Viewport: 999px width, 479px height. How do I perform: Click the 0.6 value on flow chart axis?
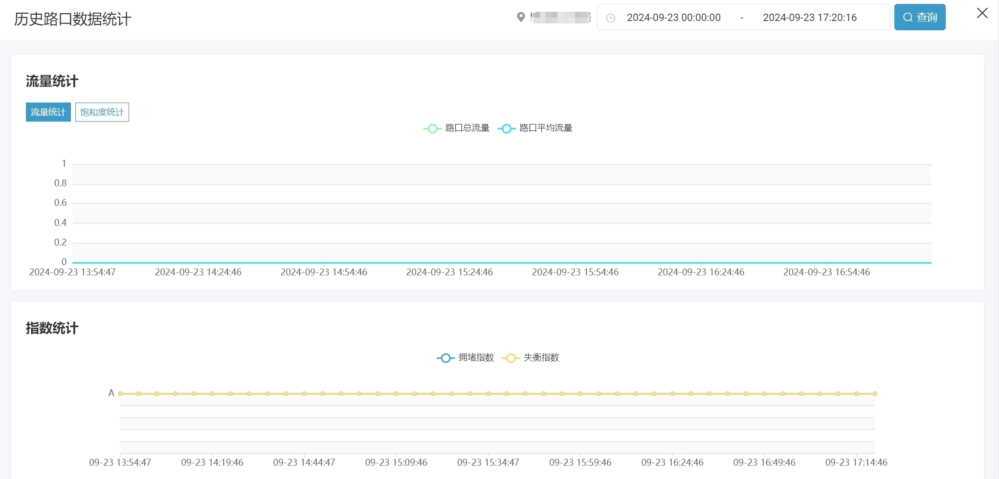[60, 203]
